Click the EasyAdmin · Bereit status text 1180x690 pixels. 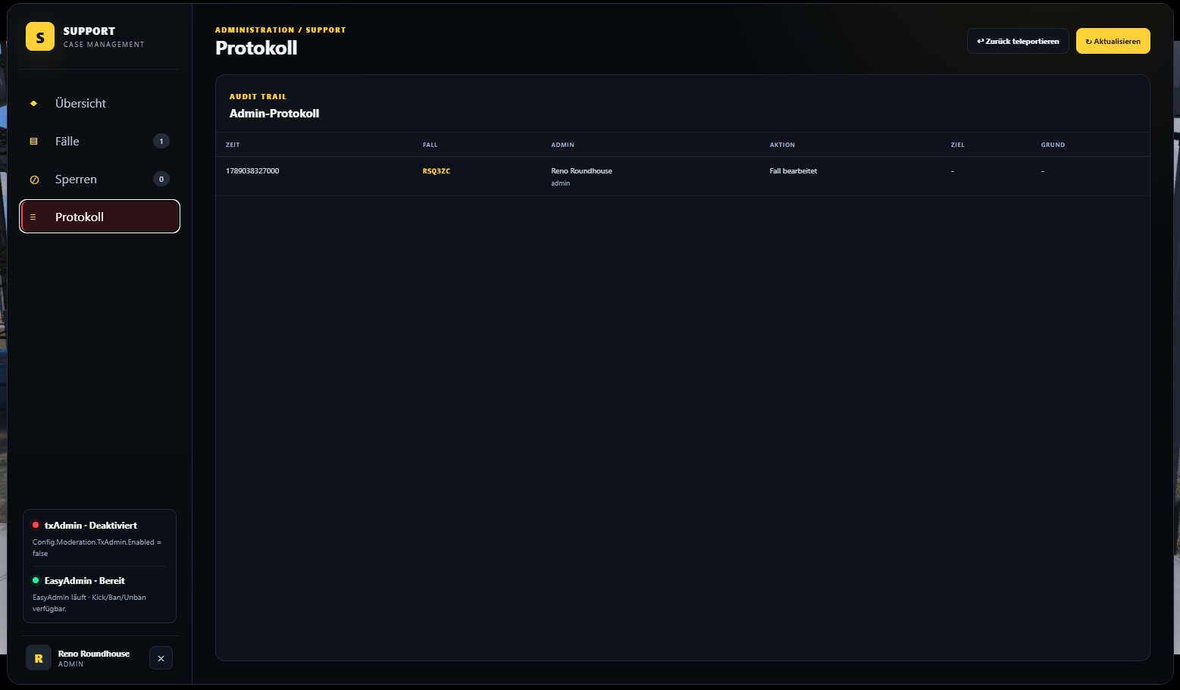point(85,580)
